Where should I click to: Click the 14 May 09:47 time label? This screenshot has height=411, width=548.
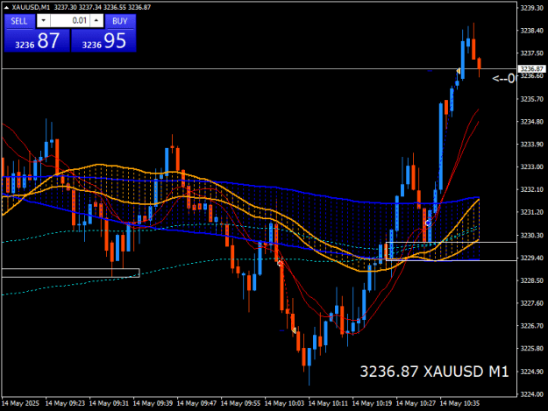(x=196, y=403)
